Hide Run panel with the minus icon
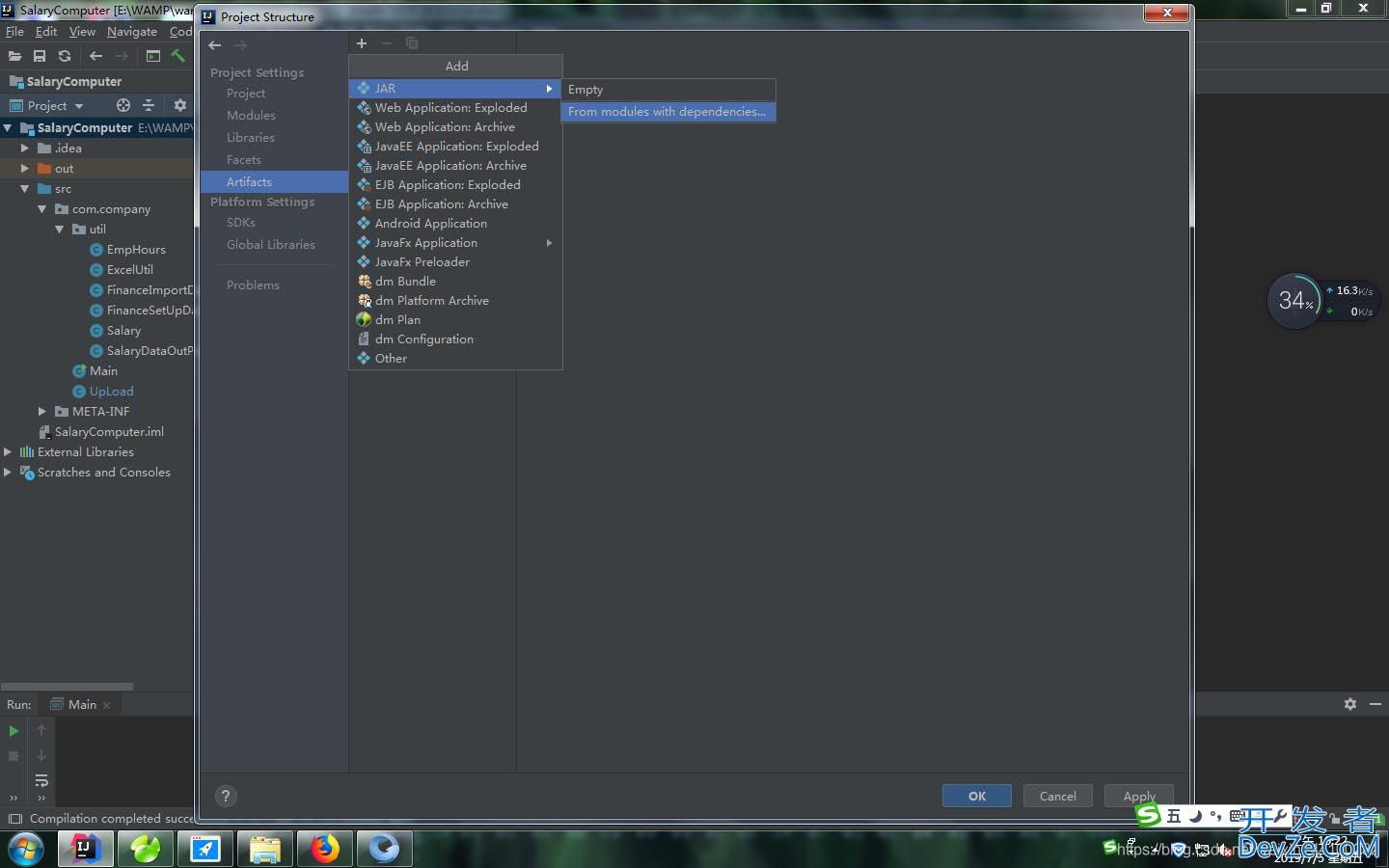Screen dimensions: 1389x868 (x=1375, y=704)
